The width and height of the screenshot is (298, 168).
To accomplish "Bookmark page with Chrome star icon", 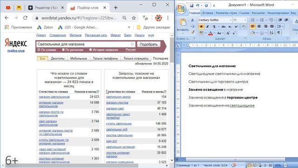I will coord(134,18).
